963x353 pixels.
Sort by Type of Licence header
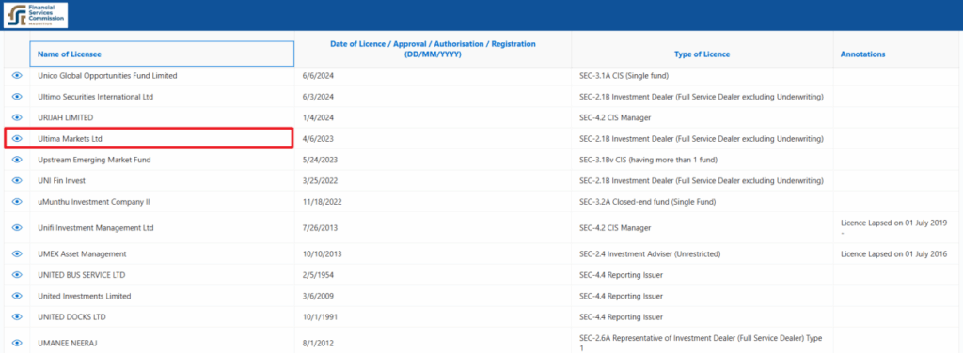click(702, 54)
